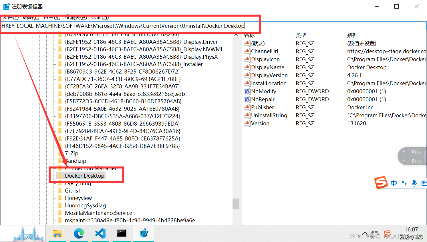The height and width of the screenshot is (242, 427).
Task: Click the NoModify DWORD value icon
Action: (247, 91)
